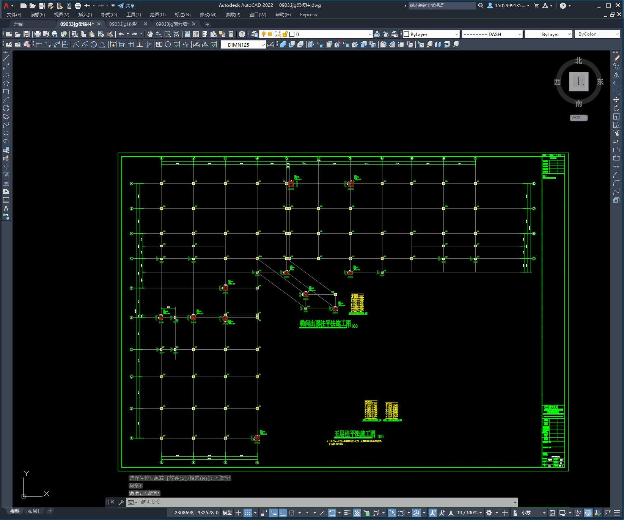Open the annotation scale 1:1 / 100% dropdown

coord(470,513)
